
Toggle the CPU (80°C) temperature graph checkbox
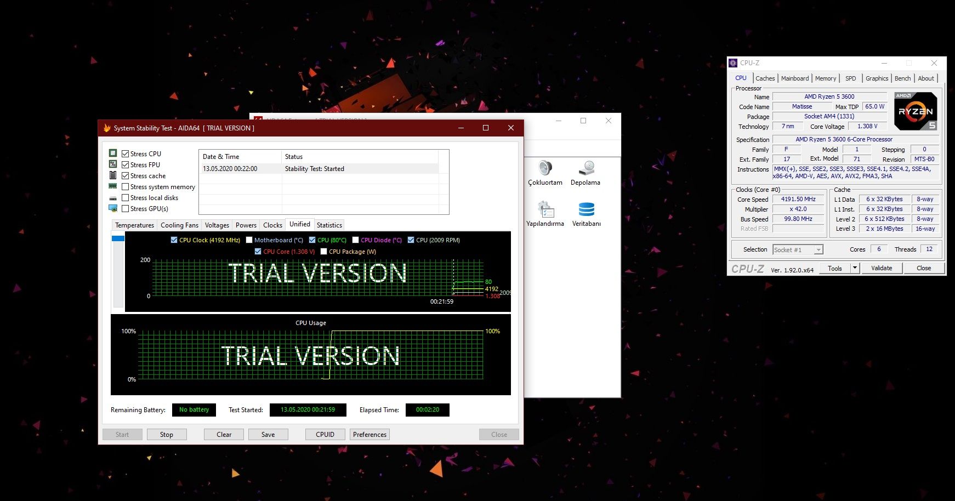[312, 240]
